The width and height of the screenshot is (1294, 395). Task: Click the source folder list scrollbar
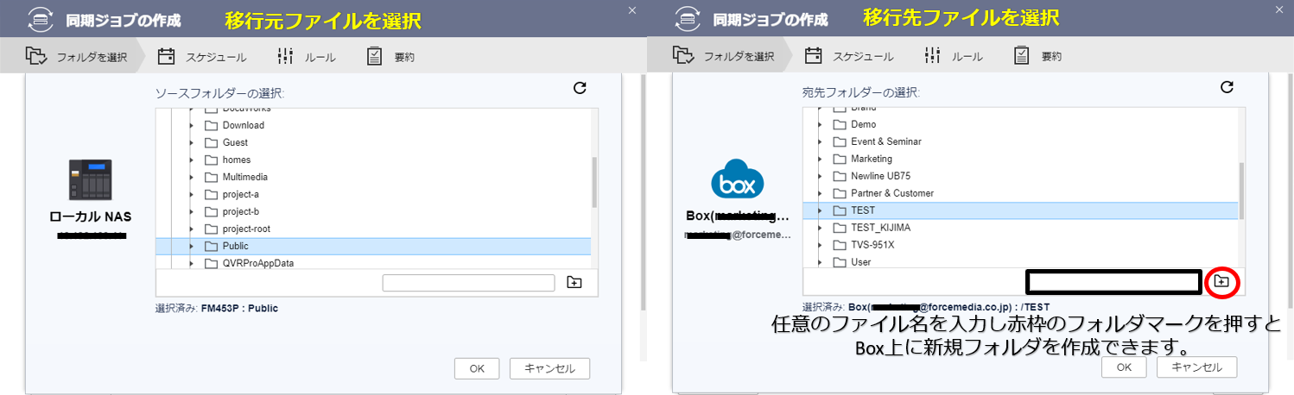(x=593, y=182)
